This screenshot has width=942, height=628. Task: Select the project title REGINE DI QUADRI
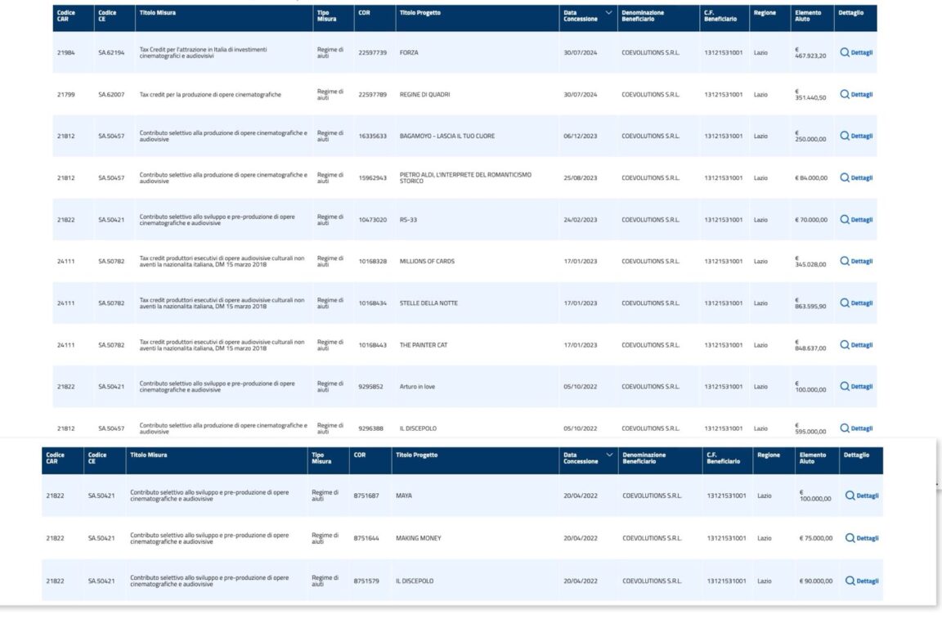click(424, 94)
